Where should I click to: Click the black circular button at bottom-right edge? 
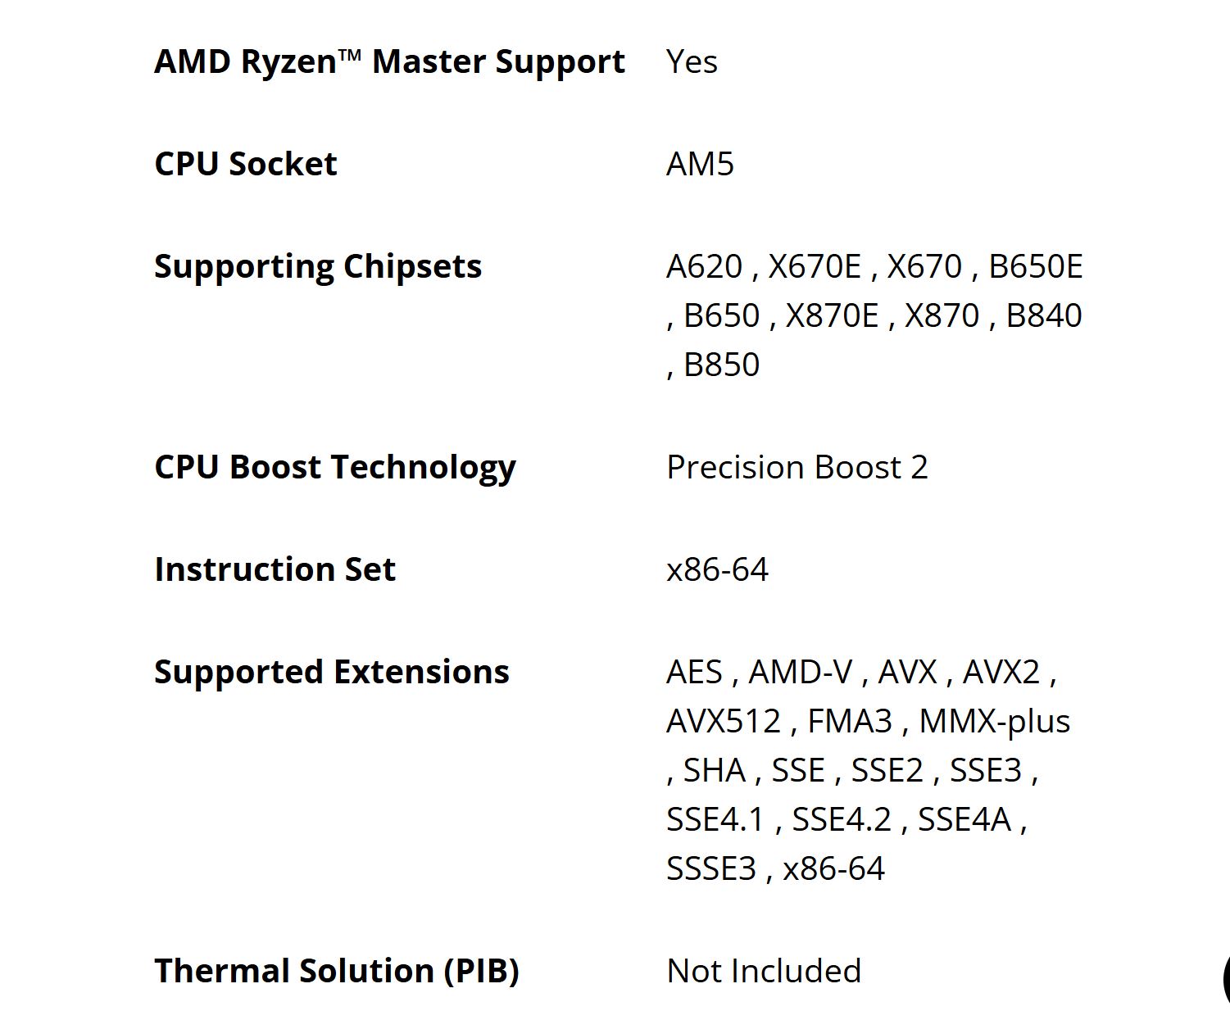(1225, 979)
